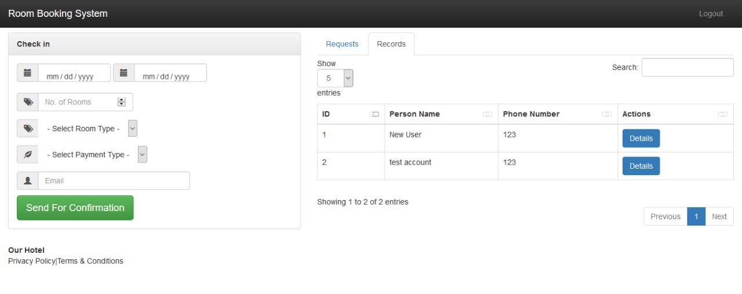Viewport: 742px width, 294px height.
Task: Click the sort icon in Actions column header
Action: (722, 114)
